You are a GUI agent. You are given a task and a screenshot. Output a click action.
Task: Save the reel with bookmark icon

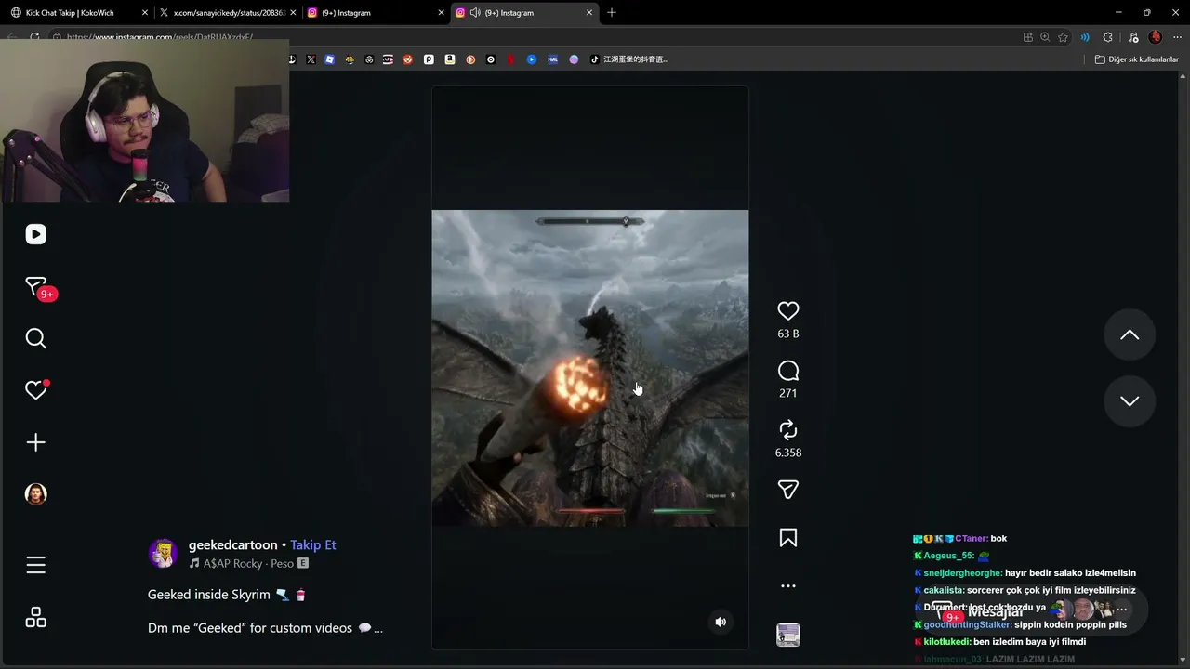(788, 538)
